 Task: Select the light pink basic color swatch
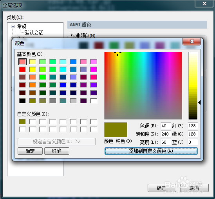coord(22,62)
